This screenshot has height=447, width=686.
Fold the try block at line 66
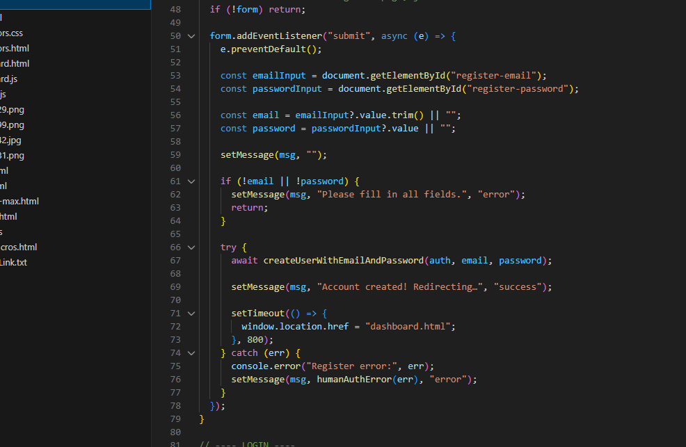pos(192,247)
